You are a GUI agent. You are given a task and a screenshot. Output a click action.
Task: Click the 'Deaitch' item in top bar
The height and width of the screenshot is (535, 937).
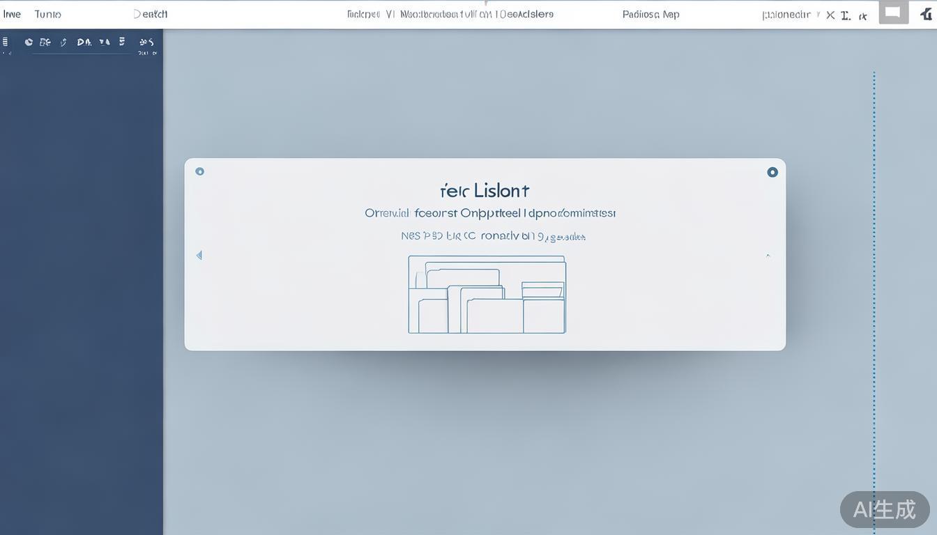click(150, 14)
